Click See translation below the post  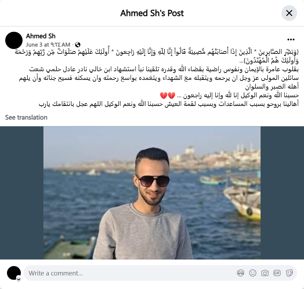click(26, 117)
